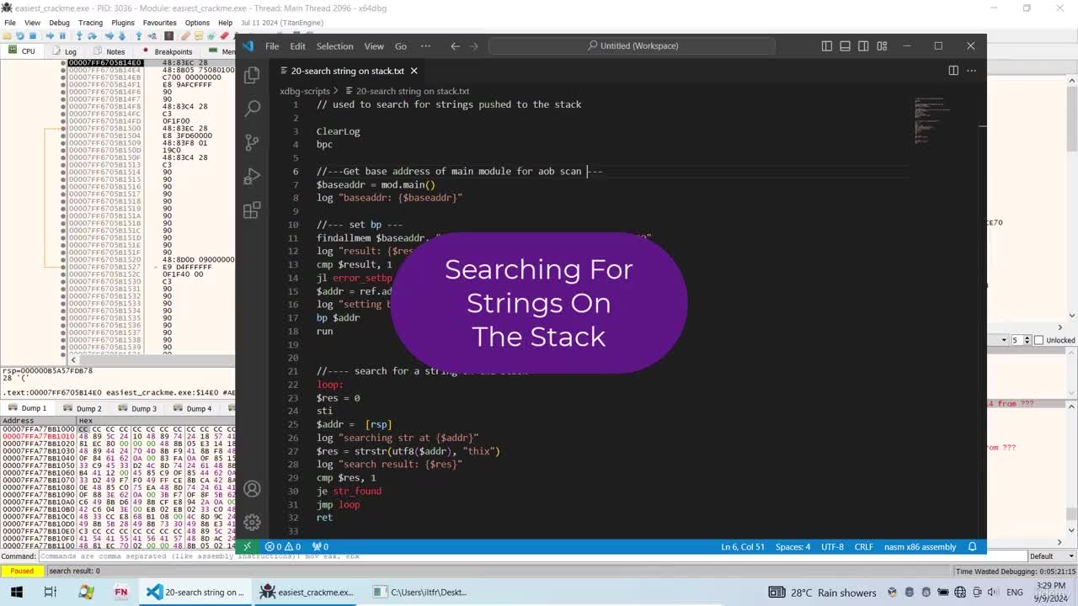Open the nasm x86 assembly language mode selector
This screenshot has height=606, width=1078.
pyautogui.click(x=920, y=547)
